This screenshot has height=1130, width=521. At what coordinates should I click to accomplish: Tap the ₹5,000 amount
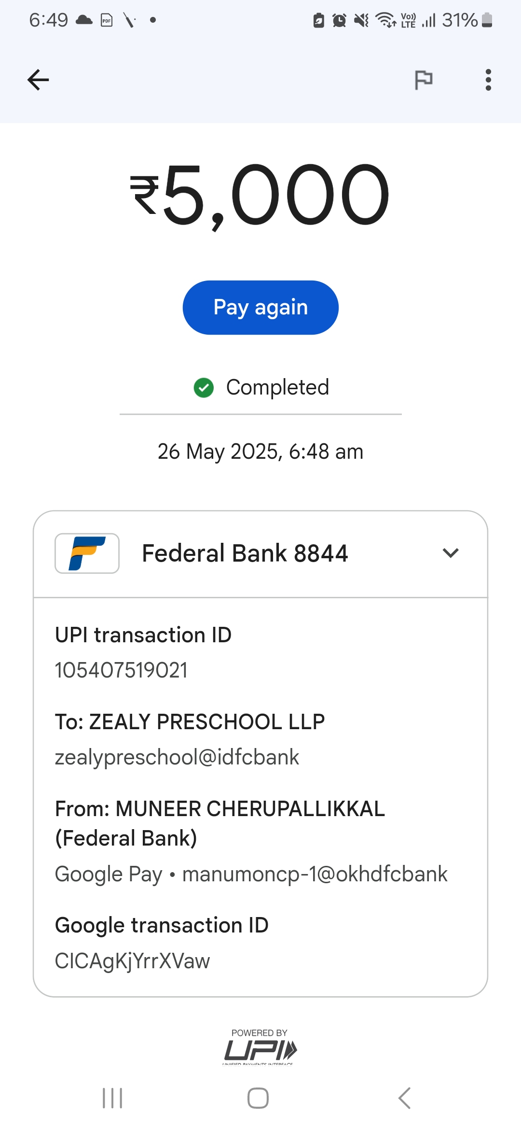pyautogui.click(x=260, y=195)
